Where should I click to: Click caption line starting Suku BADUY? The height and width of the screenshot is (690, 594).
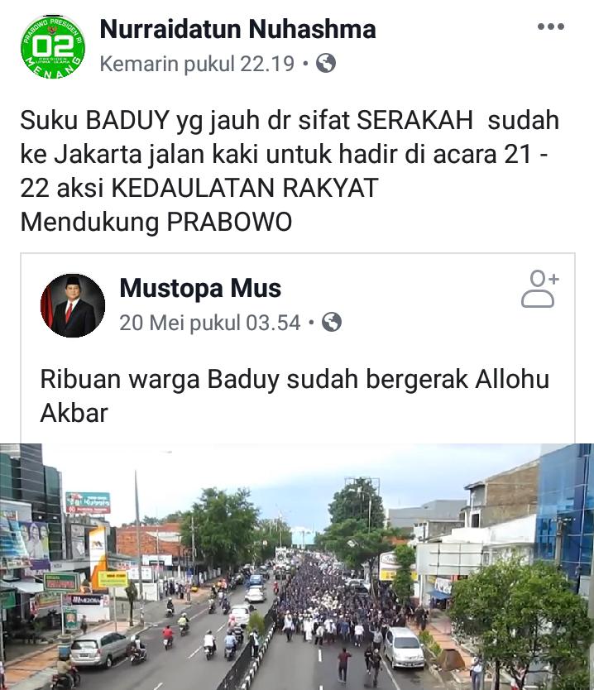[290, 120]
